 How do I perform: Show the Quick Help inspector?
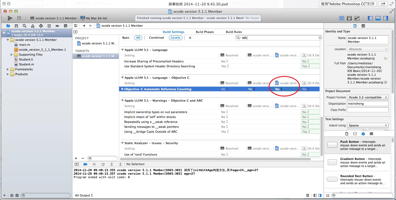(363, 26)
